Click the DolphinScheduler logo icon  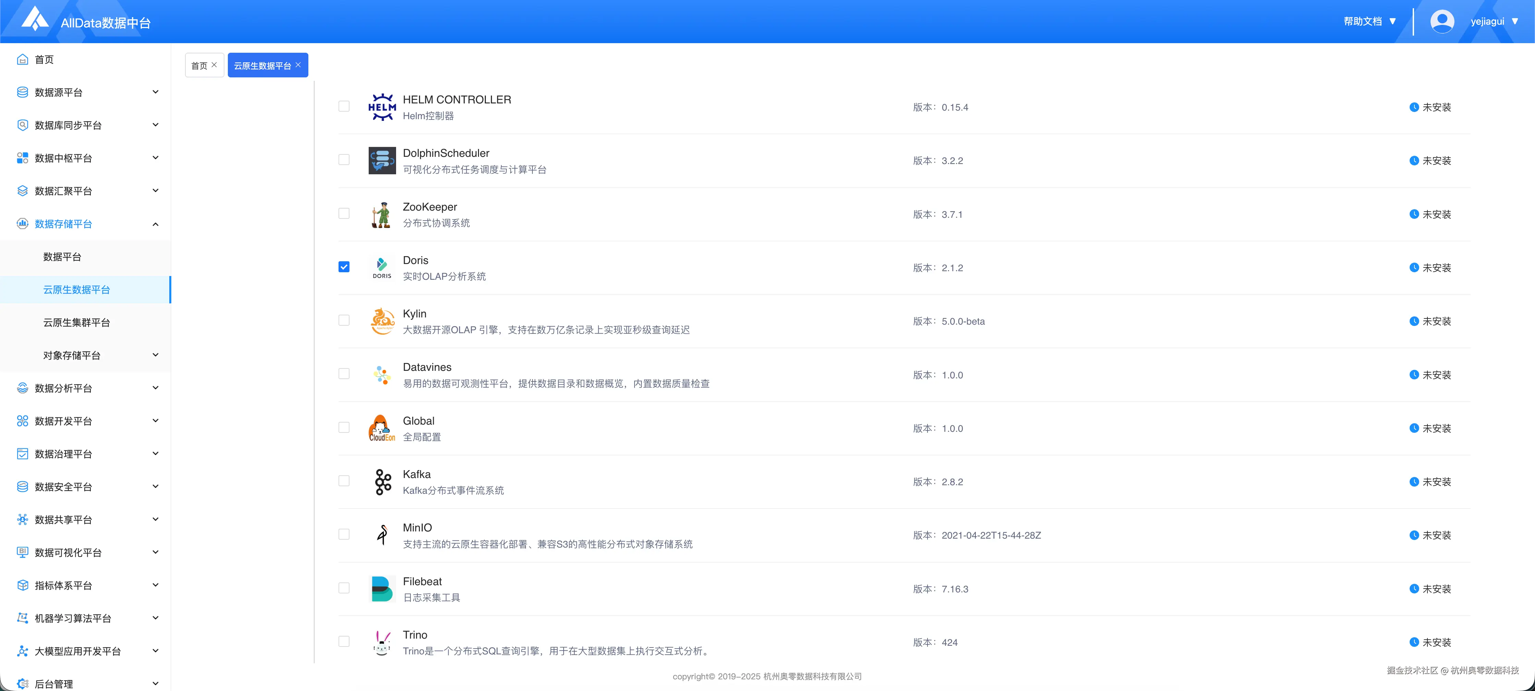coord(382,161)
